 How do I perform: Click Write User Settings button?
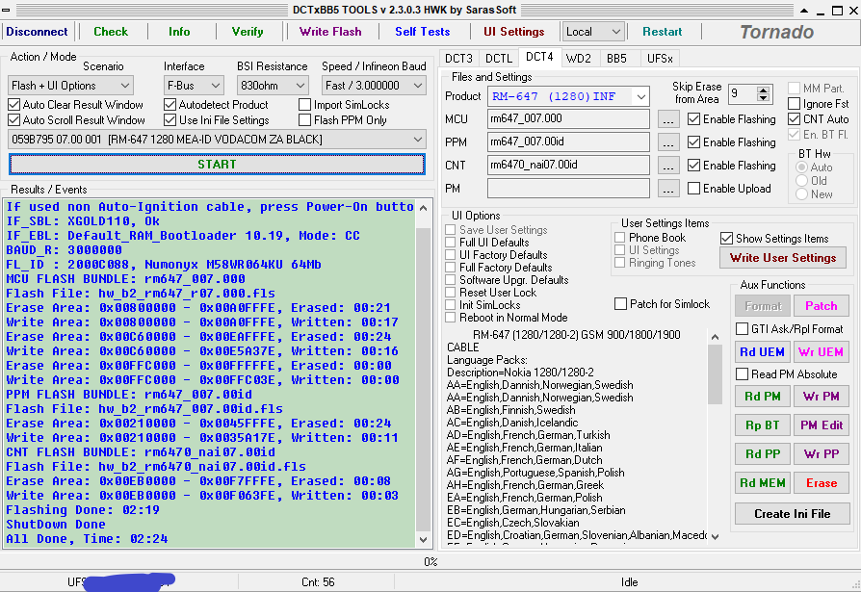782,258
